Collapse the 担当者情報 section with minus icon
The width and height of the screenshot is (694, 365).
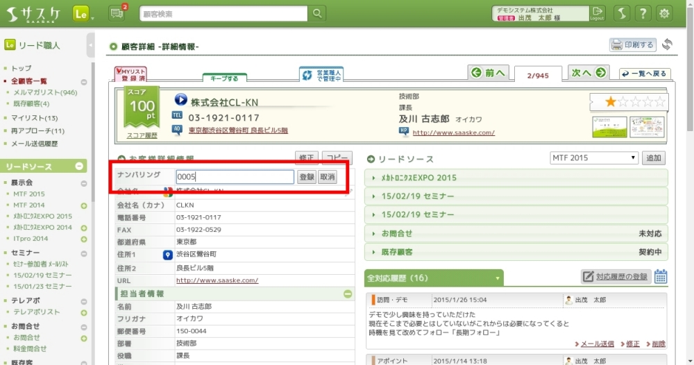click(x=348, y=294)
